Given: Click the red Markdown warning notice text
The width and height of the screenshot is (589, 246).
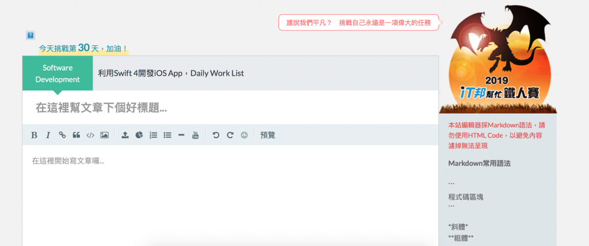Looking at the screenshot, I should pyautogui.click(x=495, y=135).
